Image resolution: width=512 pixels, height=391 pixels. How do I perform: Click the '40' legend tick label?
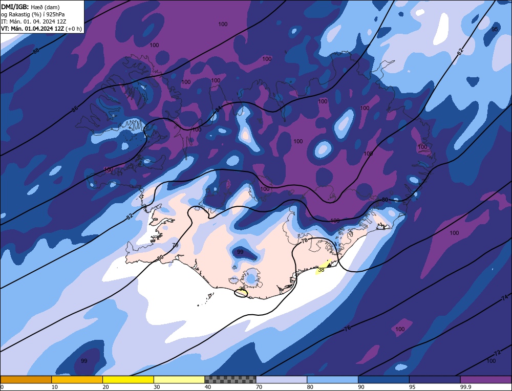point(208,387)
